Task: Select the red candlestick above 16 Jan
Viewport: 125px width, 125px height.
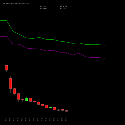Action: [46, 106]
